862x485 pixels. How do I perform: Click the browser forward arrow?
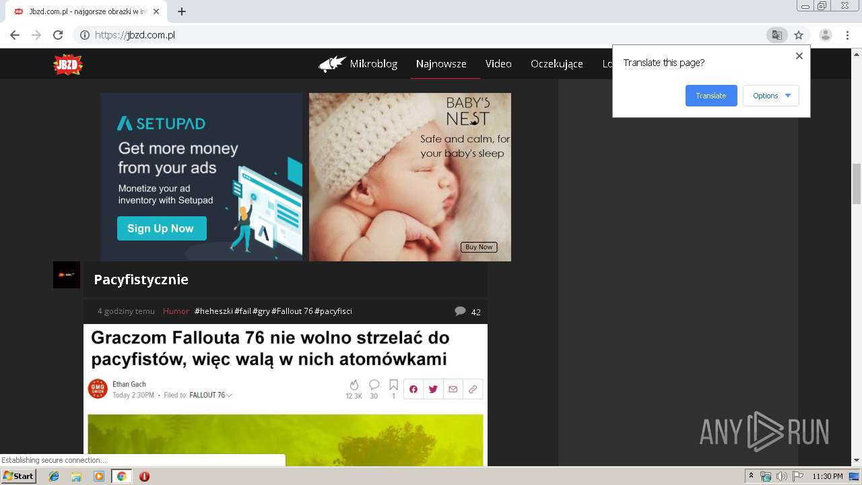(36, 35)
